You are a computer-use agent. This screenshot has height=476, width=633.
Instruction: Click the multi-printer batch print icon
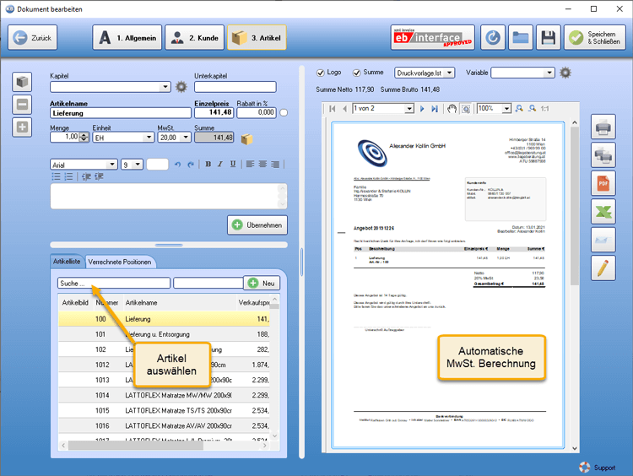pyautogui.click(x=603, y=155)
